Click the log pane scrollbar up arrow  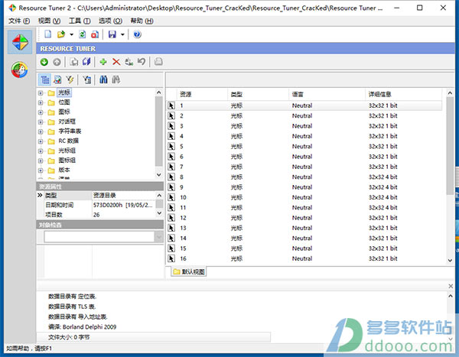click(x=451, y=296)
